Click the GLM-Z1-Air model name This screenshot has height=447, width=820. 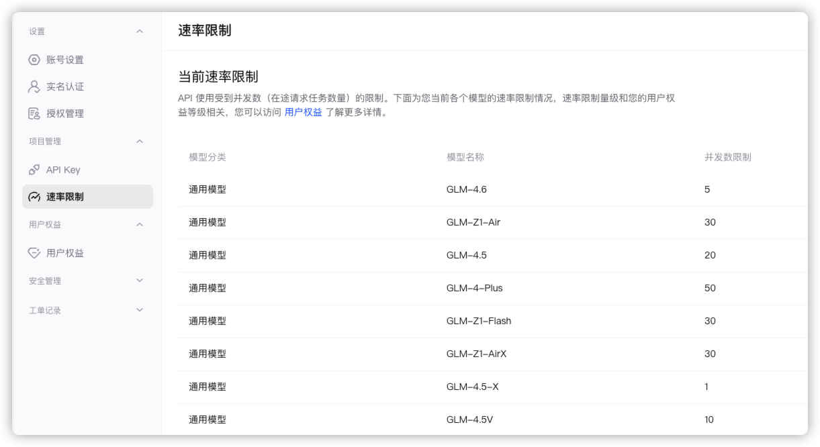coord(473,222)
